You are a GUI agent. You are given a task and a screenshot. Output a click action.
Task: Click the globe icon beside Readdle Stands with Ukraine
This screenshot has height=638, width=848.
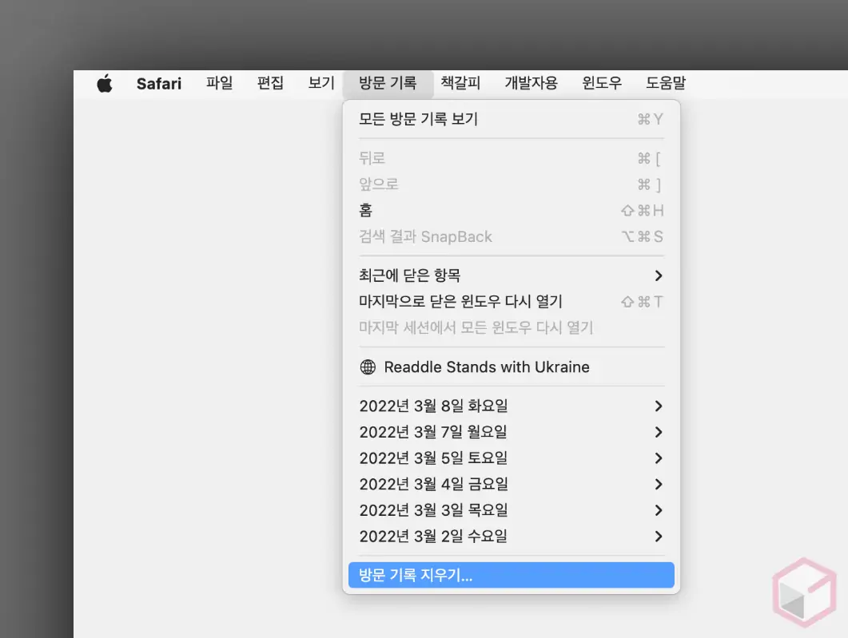(x=368, y=367)
